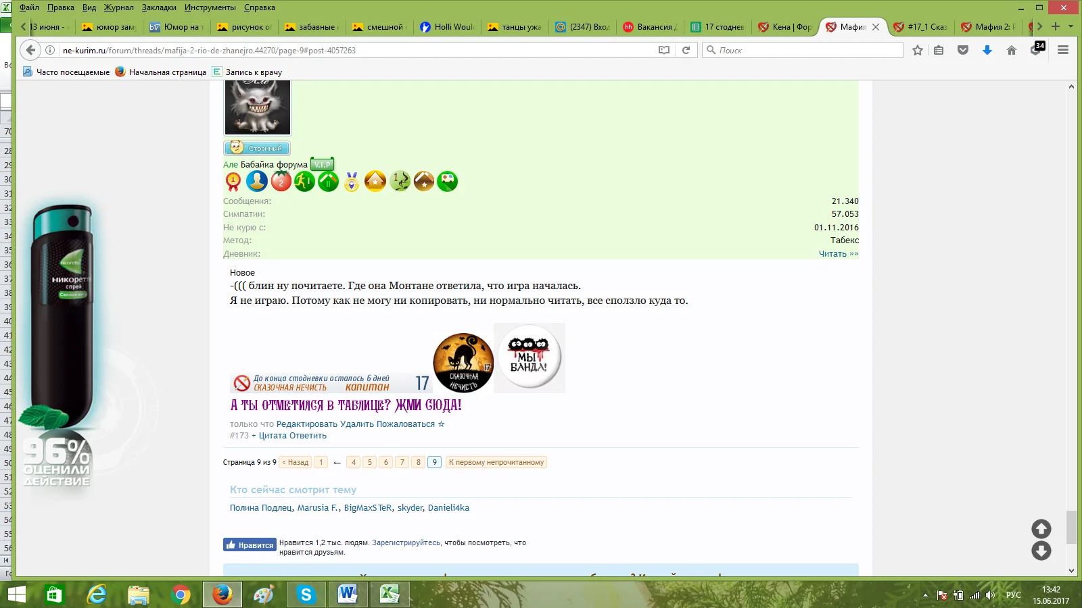1082x608 pixels.
Task: Open the Инструменты menu
Action: 210,7
